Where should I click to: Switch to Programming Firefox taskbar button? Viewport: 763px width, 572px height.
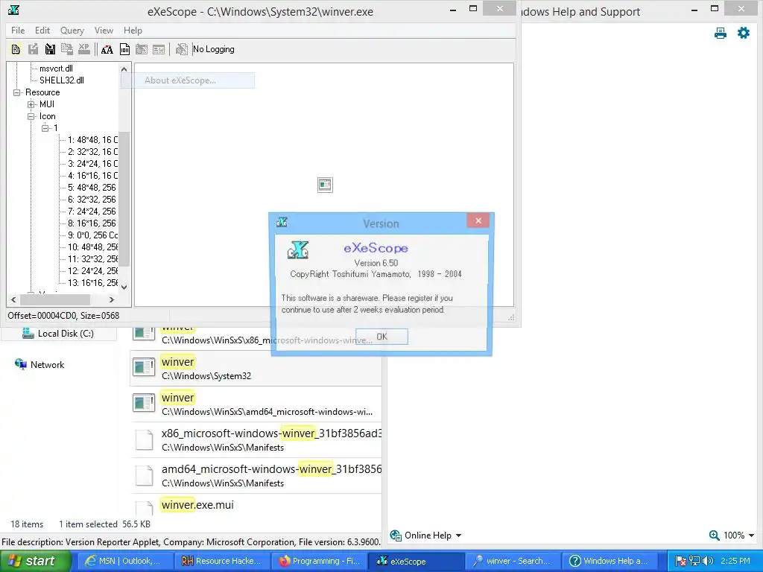319,561
